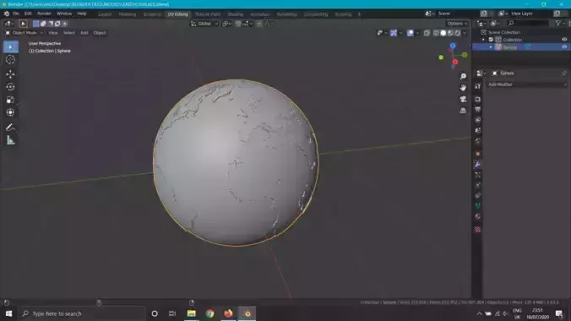Open the Render properties tab
This screenshot has width=571, height=321.
[478, 99]
